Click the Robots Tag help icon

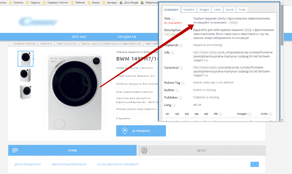[183, 83]
